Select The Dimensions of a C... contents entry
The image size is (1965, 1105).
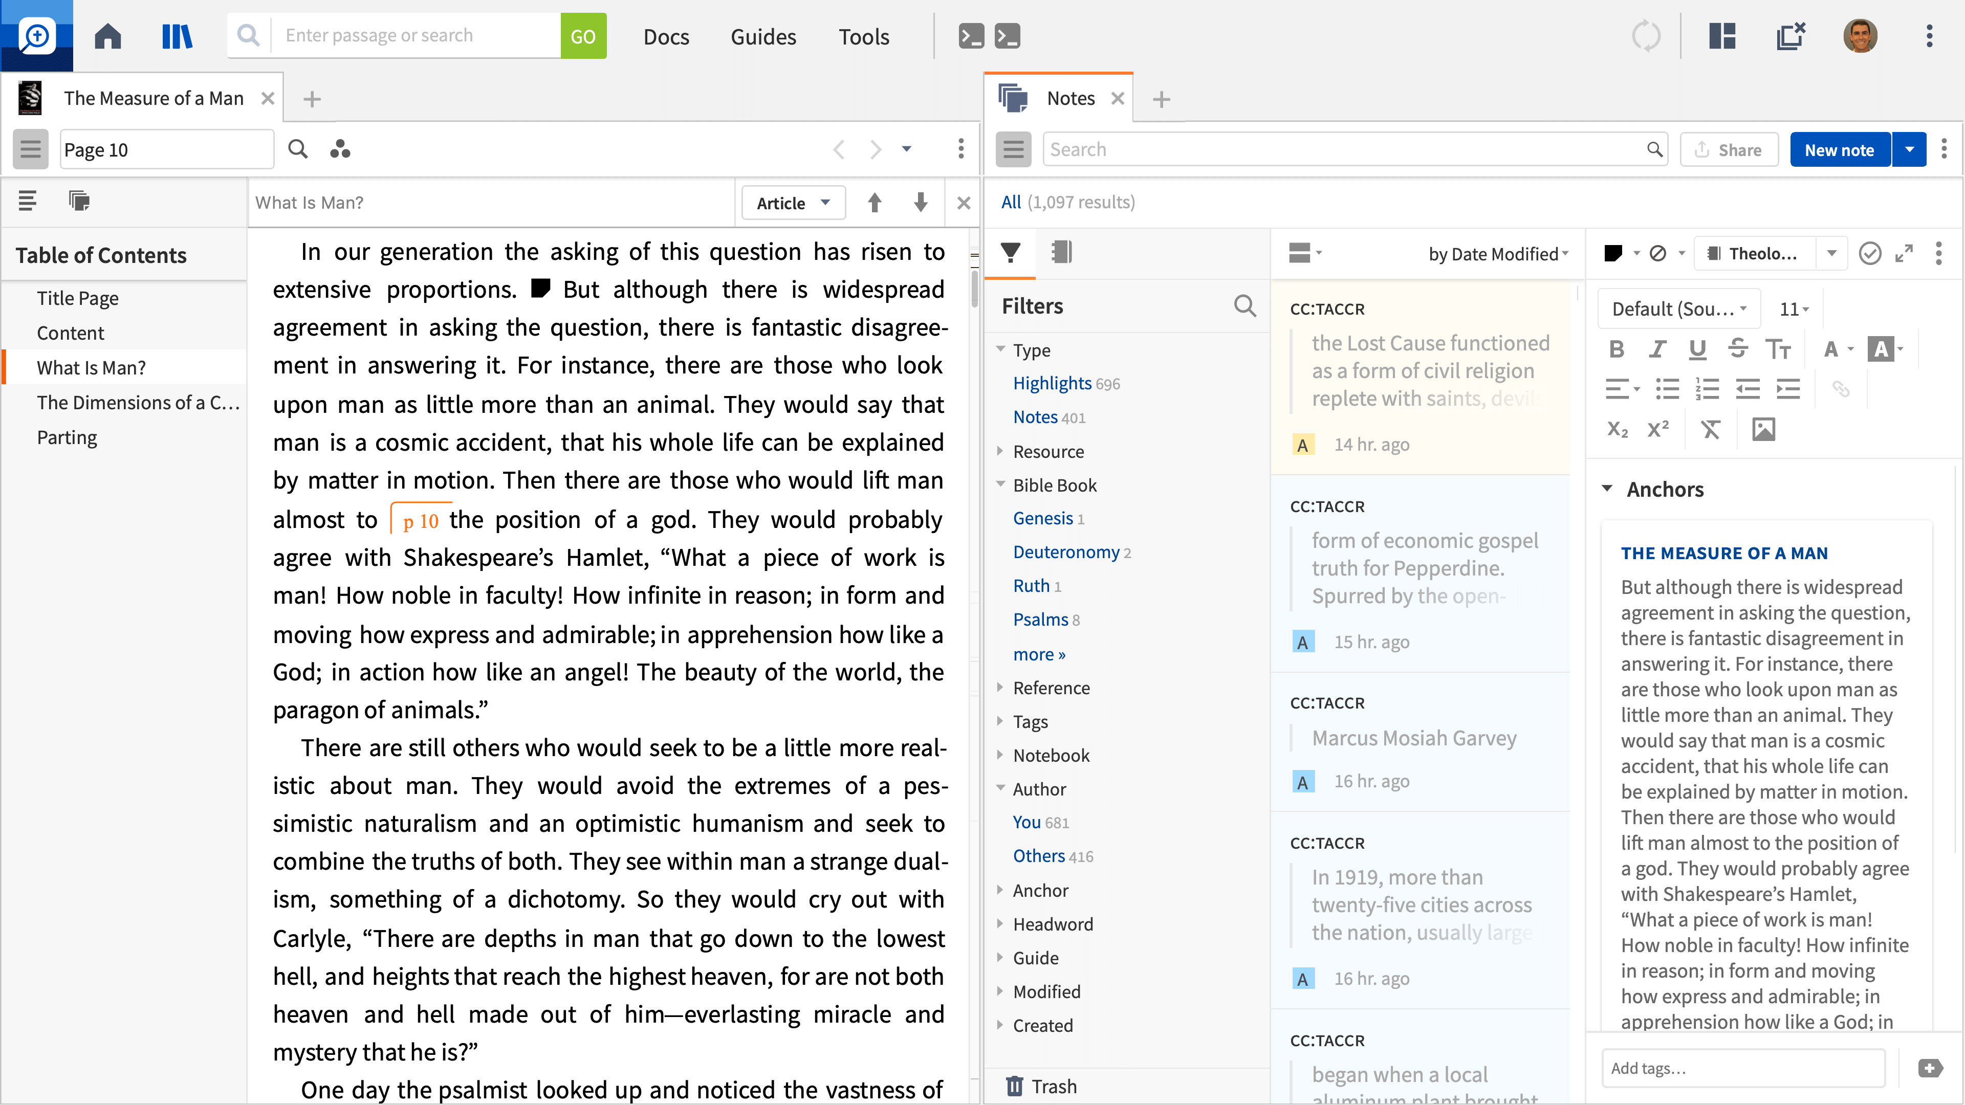point(138,403)
